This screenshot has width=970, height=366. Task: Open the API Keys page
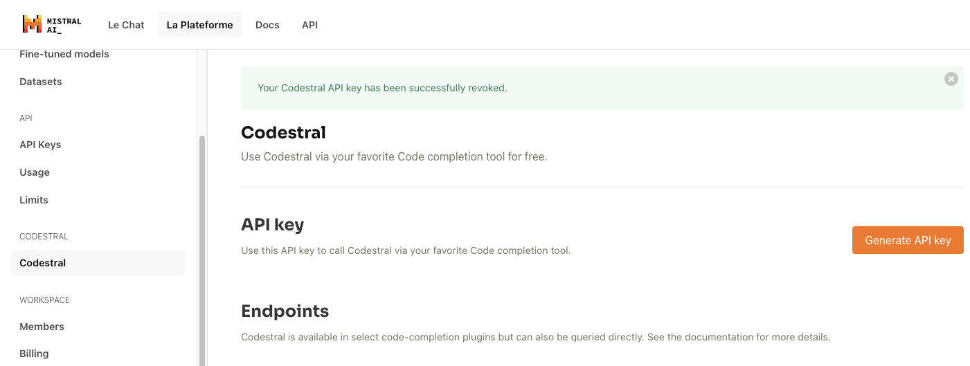(40, 145)
